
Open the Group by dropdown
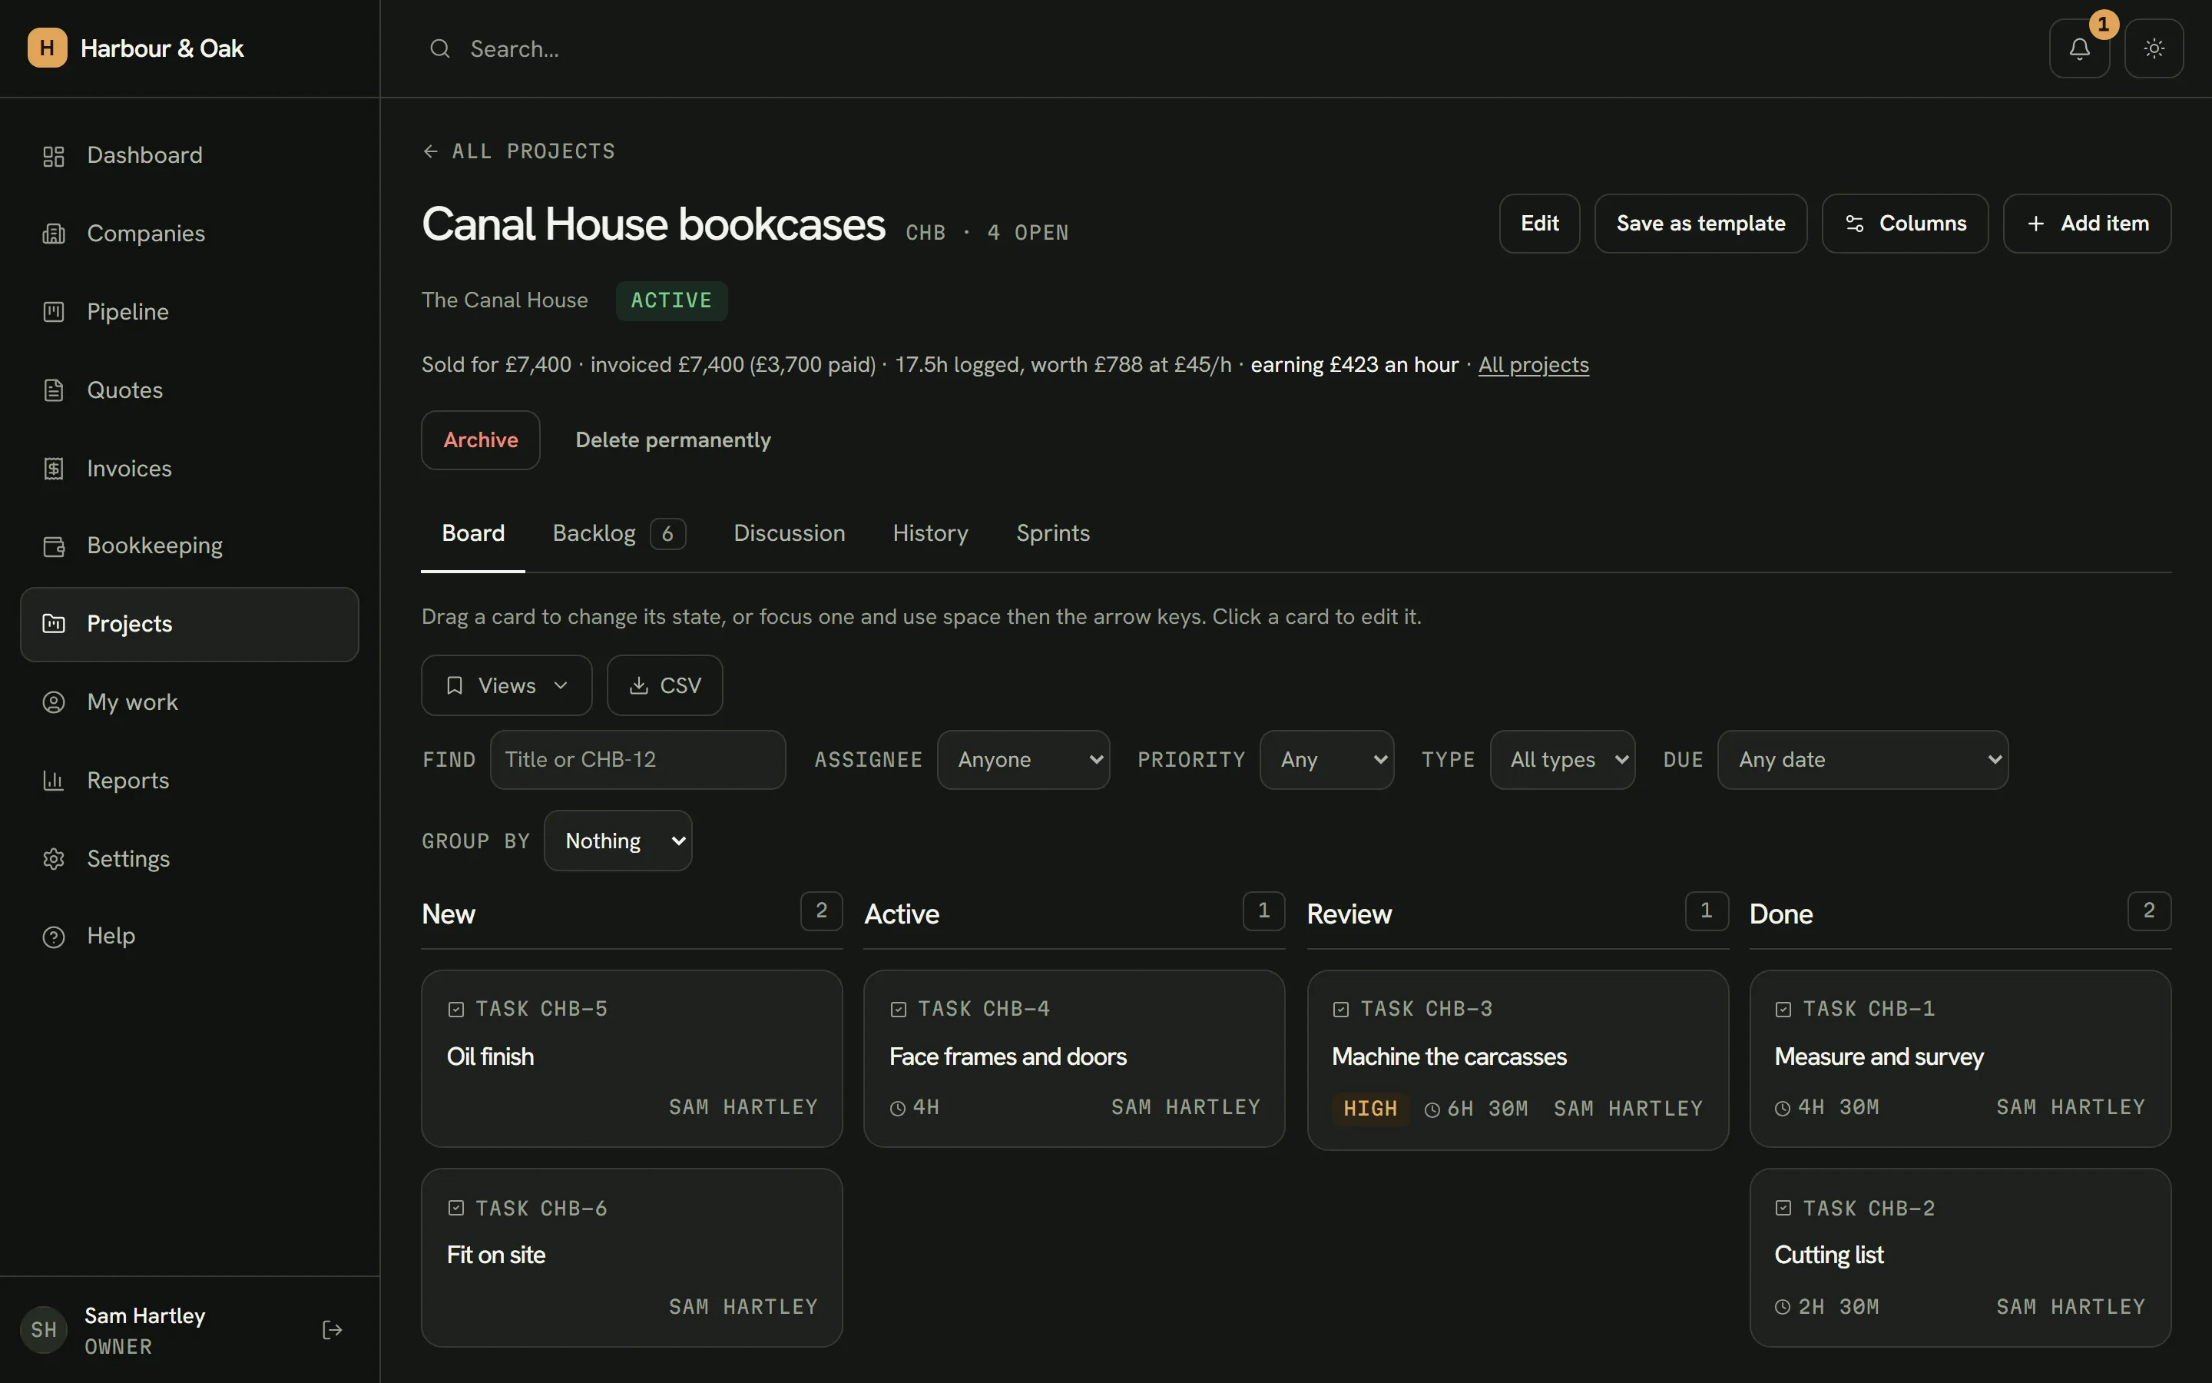pos(618,841)
